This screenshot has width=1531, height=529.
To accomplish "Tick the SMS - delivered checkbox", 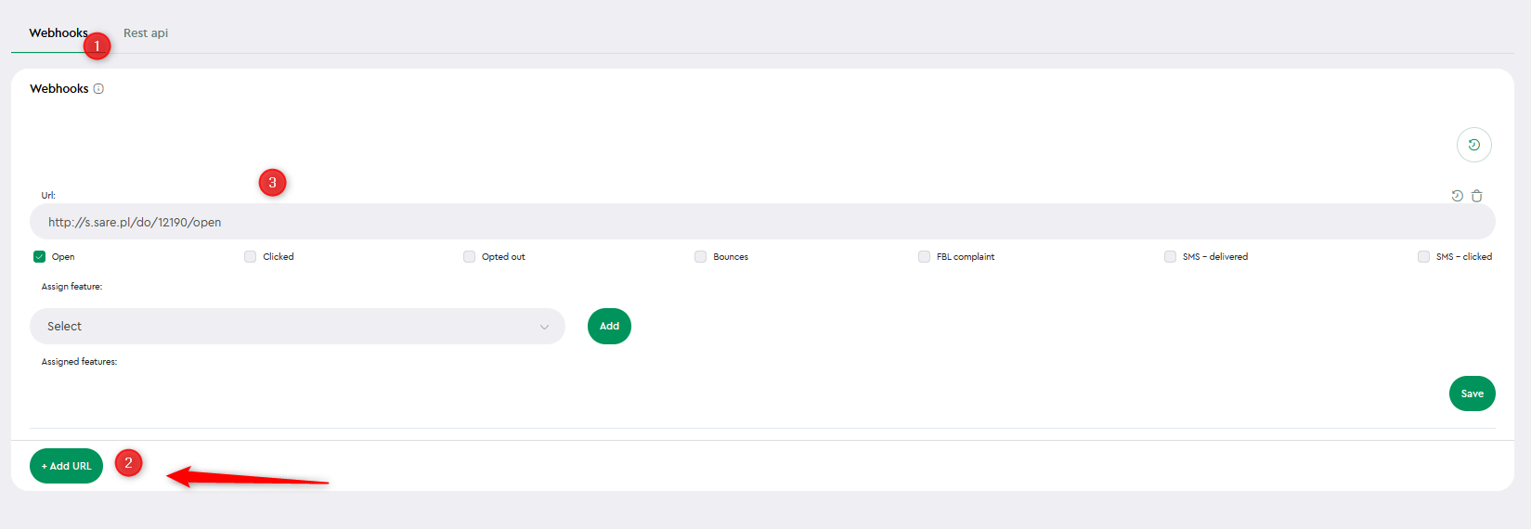I will coord(1170,257).
